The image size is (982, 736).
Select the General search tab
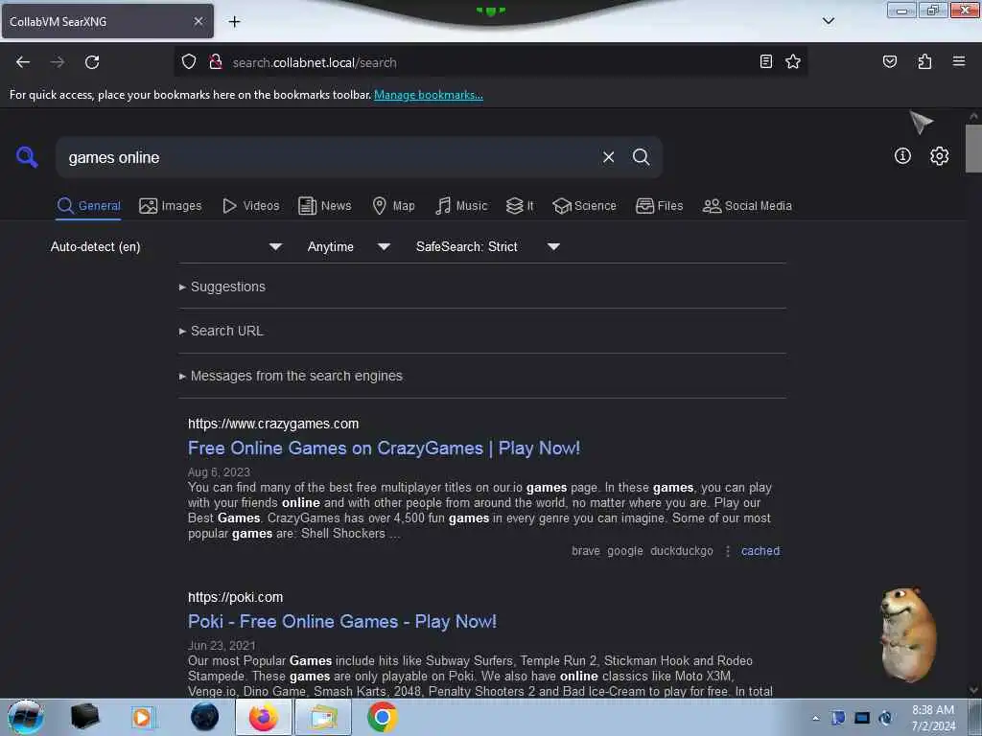click(88, 206)
